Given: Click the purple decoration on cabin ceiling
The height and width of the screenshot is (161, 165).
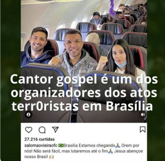Looking at the screenshot, I should [112, 7].
